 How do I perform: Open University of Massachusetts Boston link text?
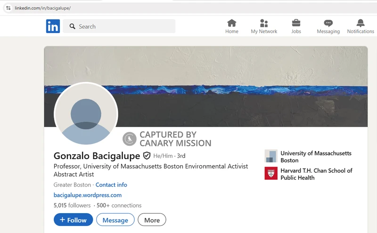pos(316,157)
